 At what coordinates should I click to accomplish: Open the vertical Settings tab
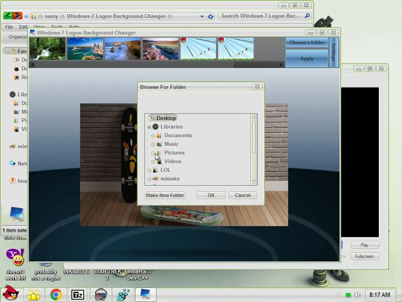coord(334,52)
